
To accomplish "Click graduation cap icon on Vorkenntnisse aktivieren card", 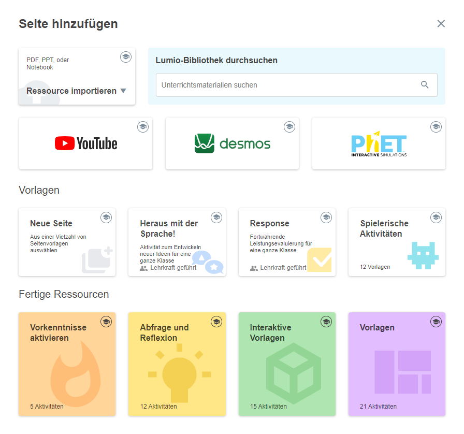I will pos(106,322).
